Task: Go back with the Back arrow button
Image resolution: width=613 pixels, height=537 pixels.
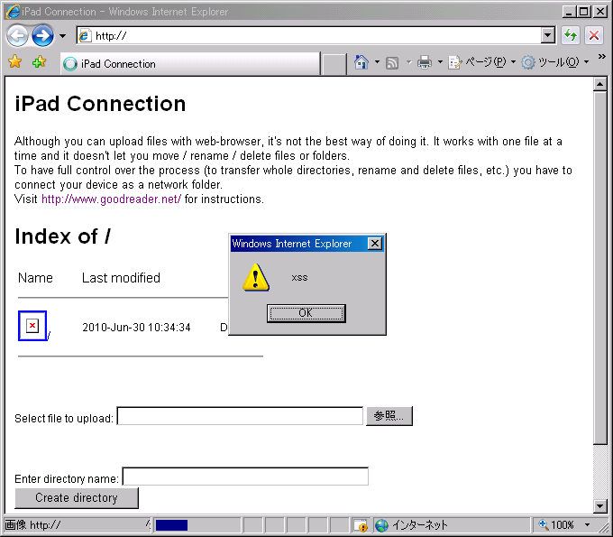Action: pos(17,36)
